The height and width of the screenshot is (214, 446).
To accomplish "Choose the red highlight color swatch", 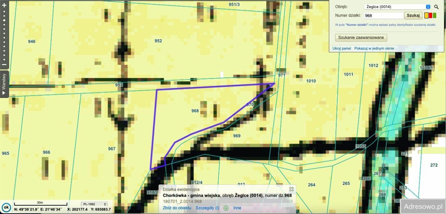I will click(x=431, y=15).
